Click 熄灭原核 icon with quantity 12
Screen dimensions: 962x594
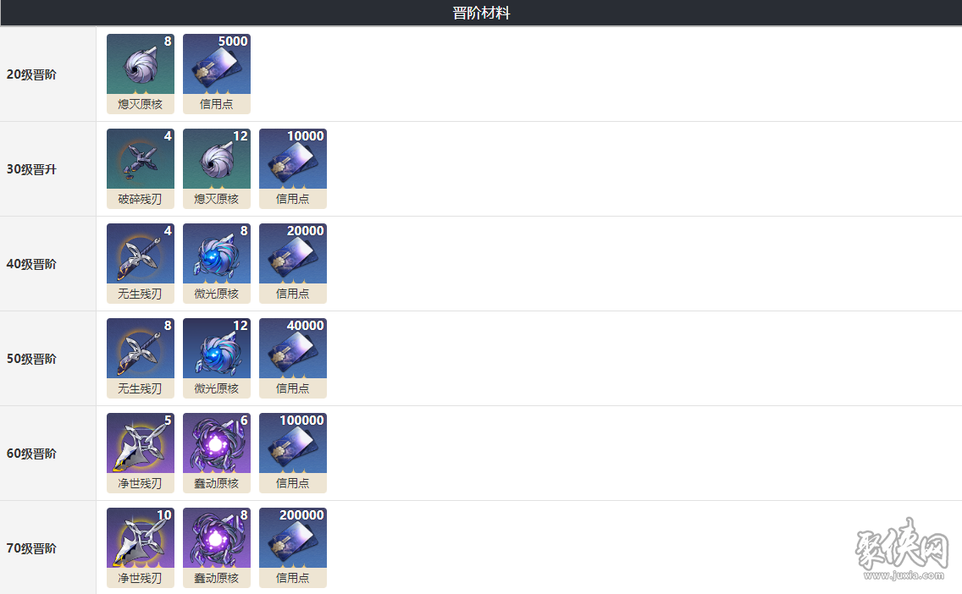[x=217, y=168]
